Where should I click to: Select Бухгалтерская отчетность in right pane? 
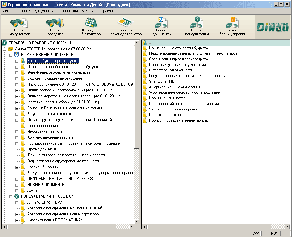pos(171,70)
